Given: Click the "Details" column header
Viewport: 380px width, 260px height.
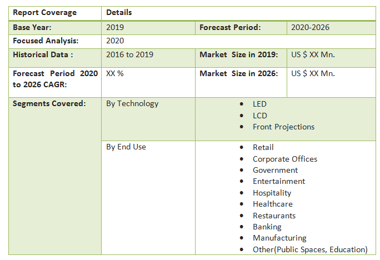Looking at the screenshot, I should 119,13.
